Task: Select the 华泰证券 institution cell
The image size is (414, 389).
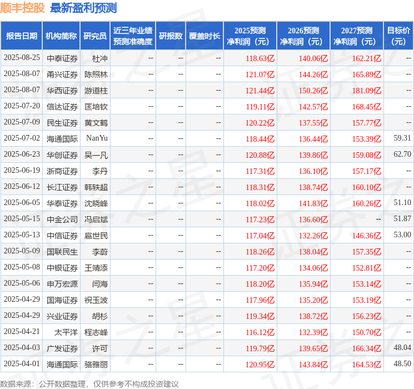Action: pos(62,203)
